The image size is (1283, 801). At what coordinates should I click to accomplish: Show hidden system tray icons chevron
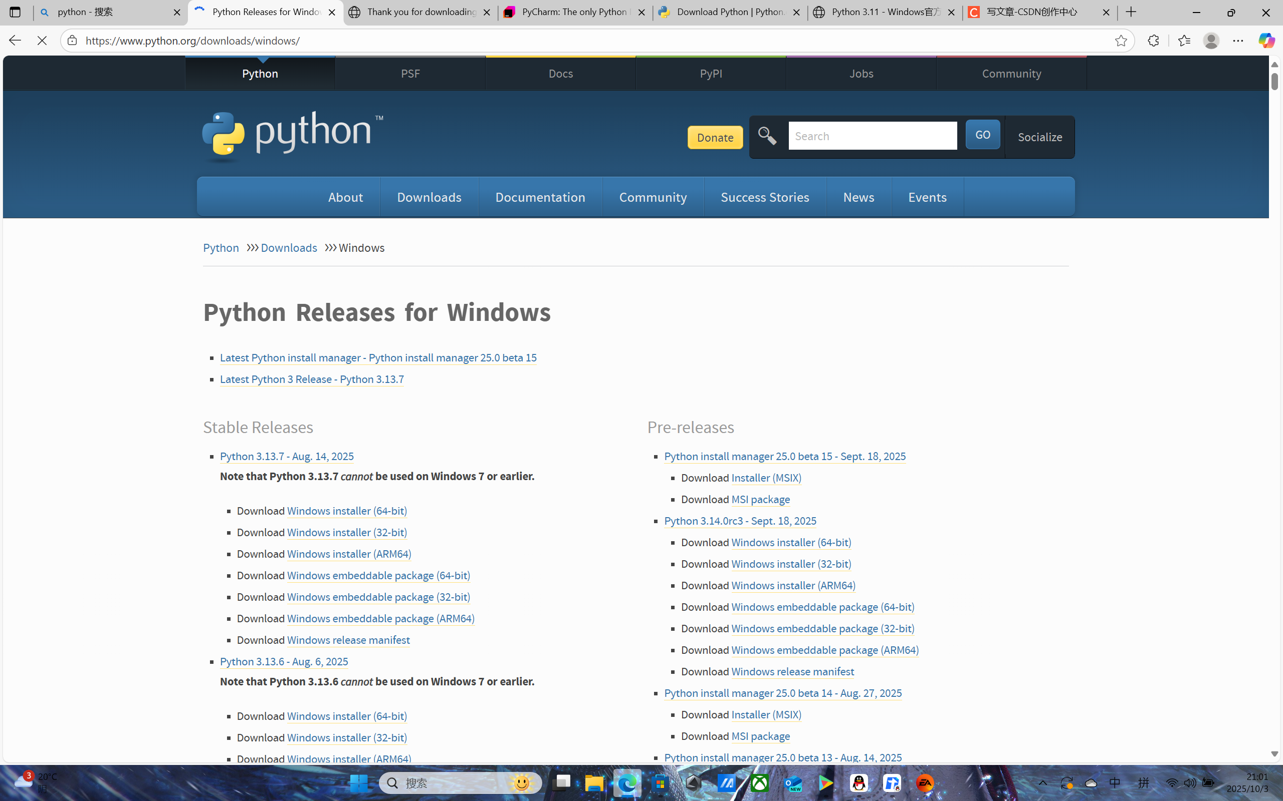[1042, 783]
